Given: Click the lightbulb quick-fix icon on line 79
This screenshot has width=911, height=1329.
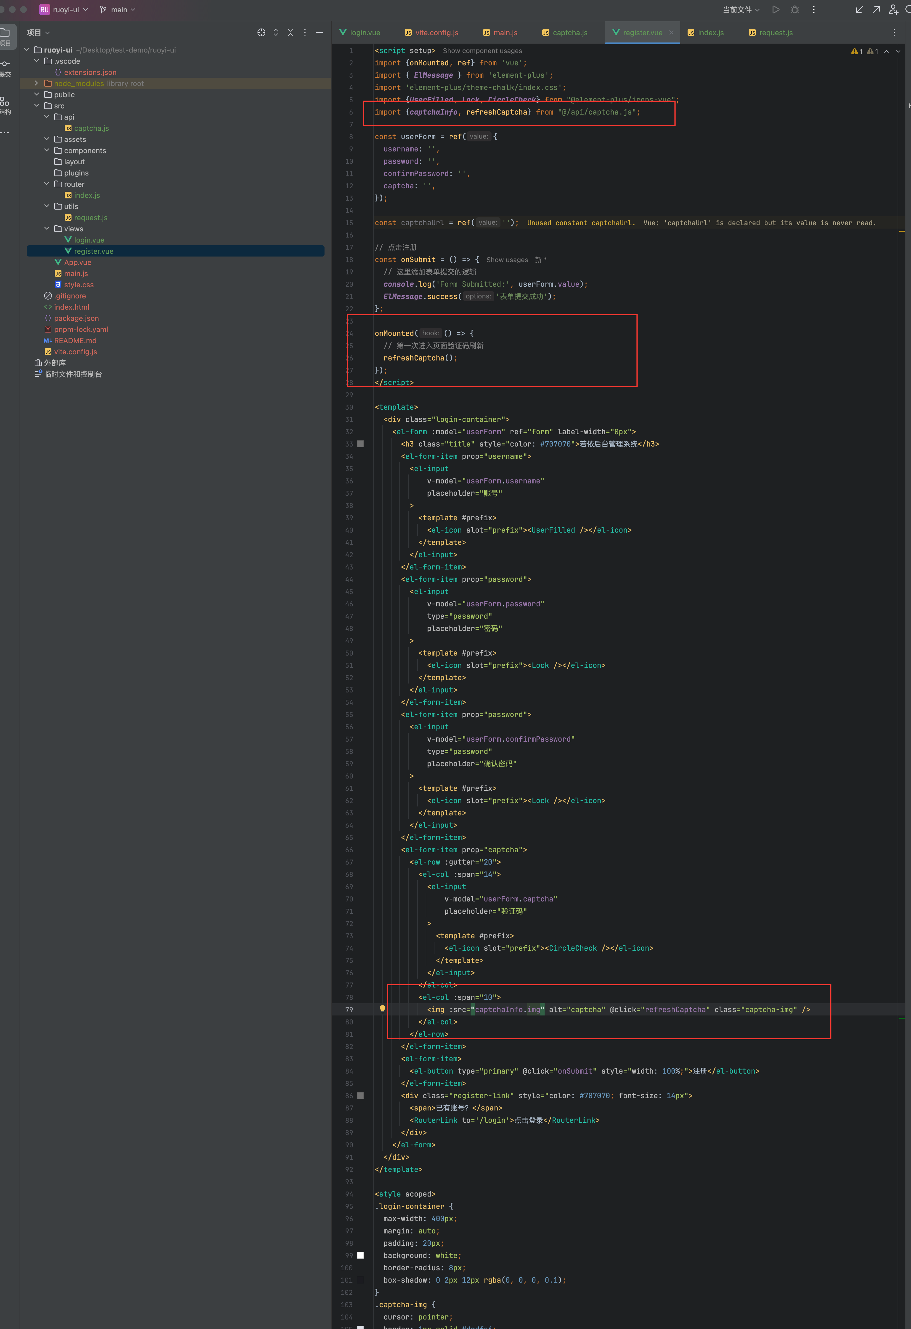Looking at the screenshot, I should click(x=382, y=1009).
